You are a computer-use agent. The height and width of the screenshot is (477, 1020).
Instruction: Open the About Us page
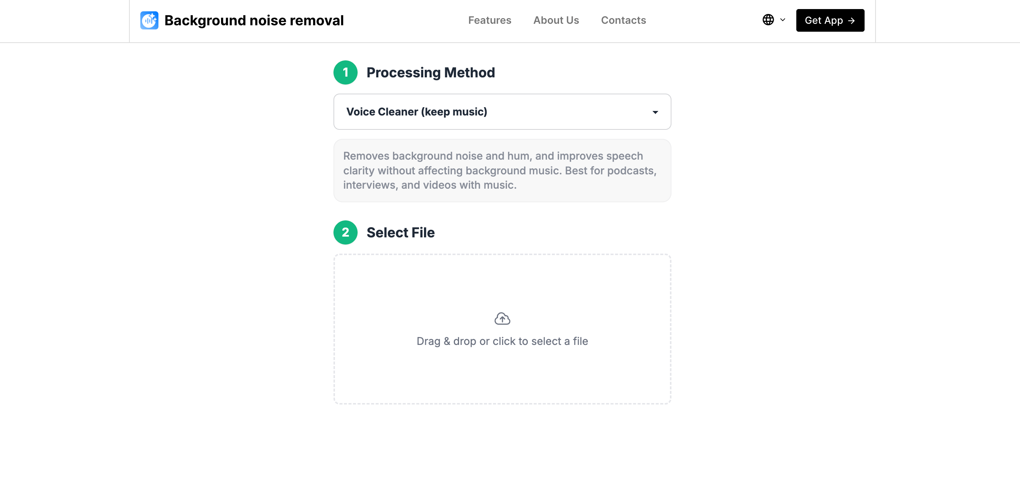pos(556,20)
